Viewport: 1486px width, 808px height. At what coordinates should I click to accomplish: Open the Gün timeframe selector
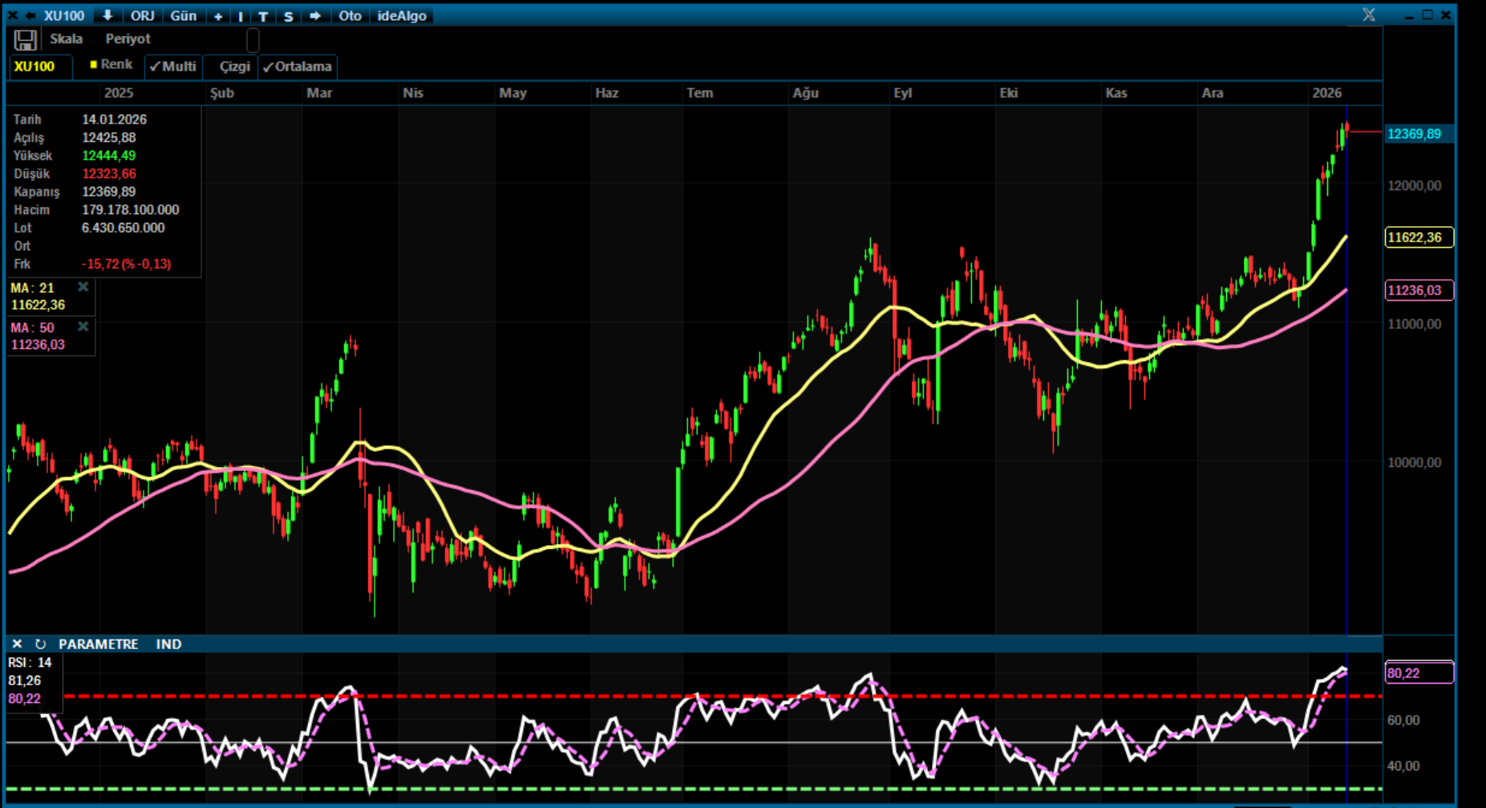[x=183, y=16]
